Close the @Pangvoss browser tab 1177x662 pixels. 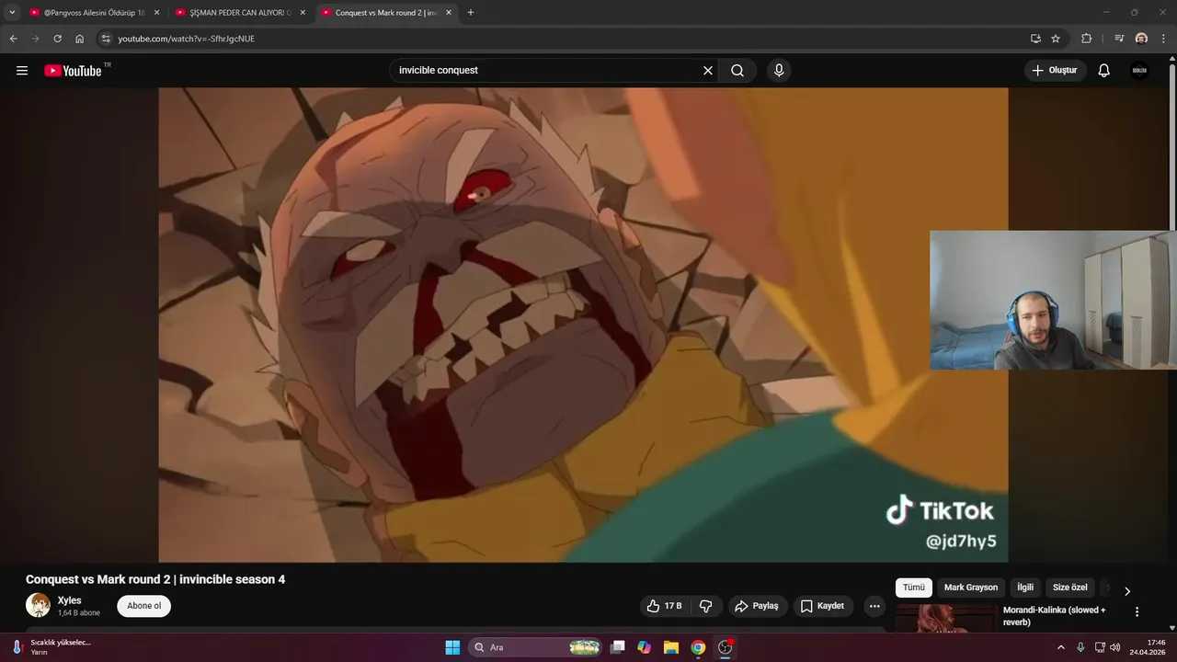click(156, 13)
